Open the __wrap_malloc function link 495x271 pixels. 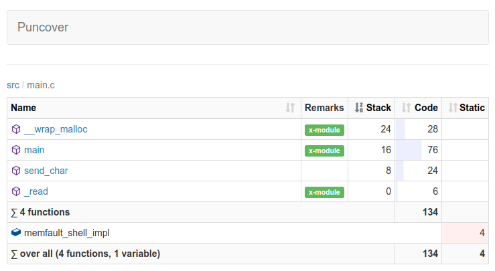click(x=56, y=129)
